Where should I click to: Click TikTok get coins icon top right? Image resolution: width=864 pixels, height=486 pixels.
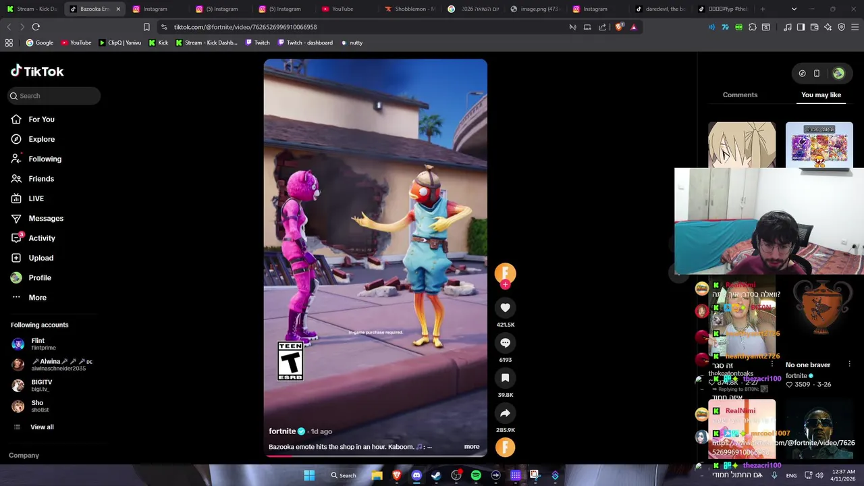(802, 74)
